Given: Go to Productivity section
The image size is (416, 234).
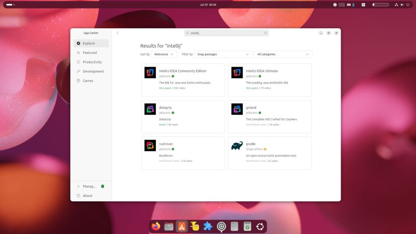Looking at the screenshot, I should click(91, 62).
